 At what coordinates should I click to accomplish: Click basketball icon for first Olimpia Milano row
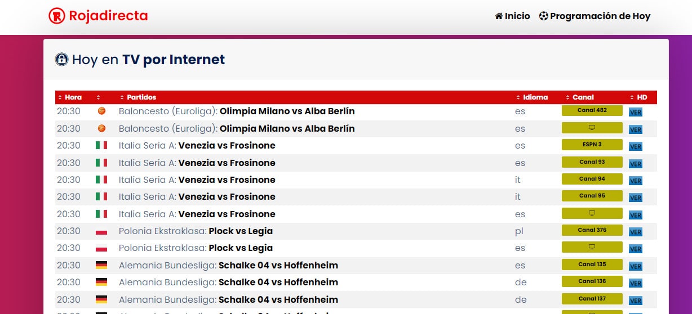[101, 111]
